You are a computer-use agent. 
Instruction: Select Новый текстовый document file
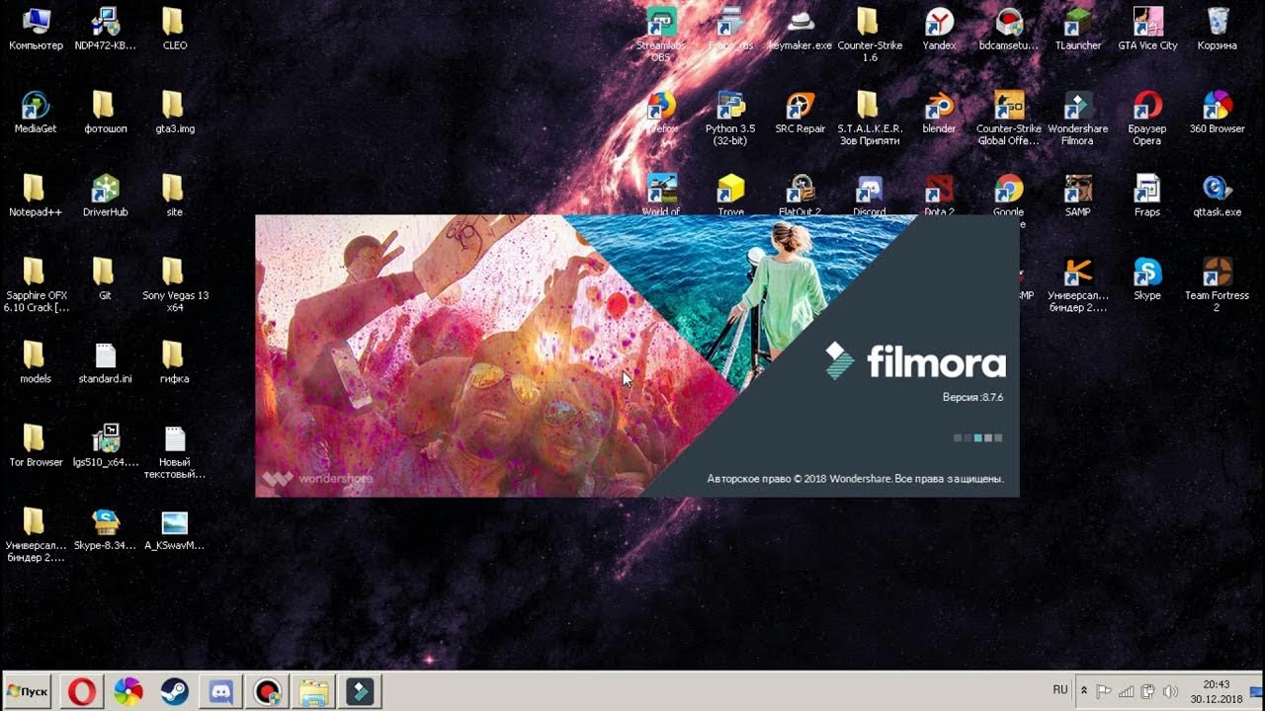tap(174, 451)
